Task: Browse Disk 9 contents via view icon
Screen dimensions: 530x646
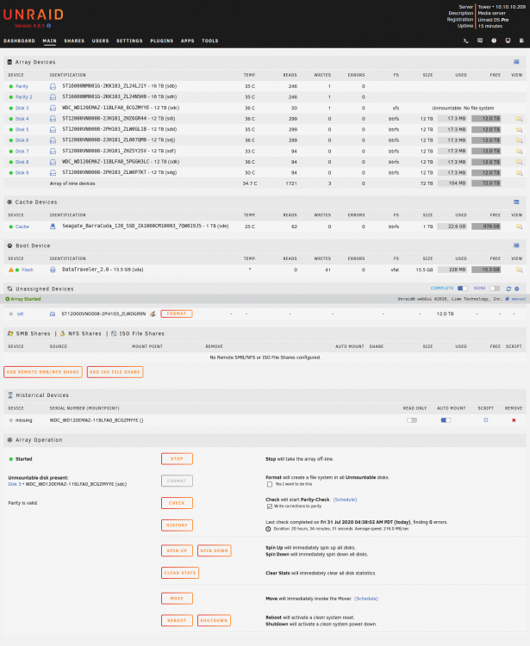Action: [x=519, y=172]
